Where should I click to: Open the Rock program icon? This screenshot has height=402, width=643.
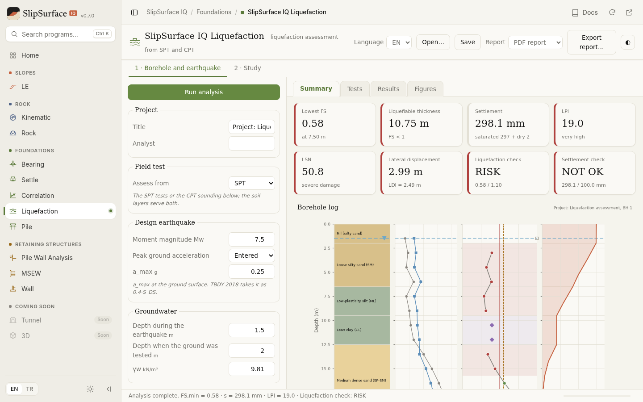pyautogui.click(x=13, y=133)
